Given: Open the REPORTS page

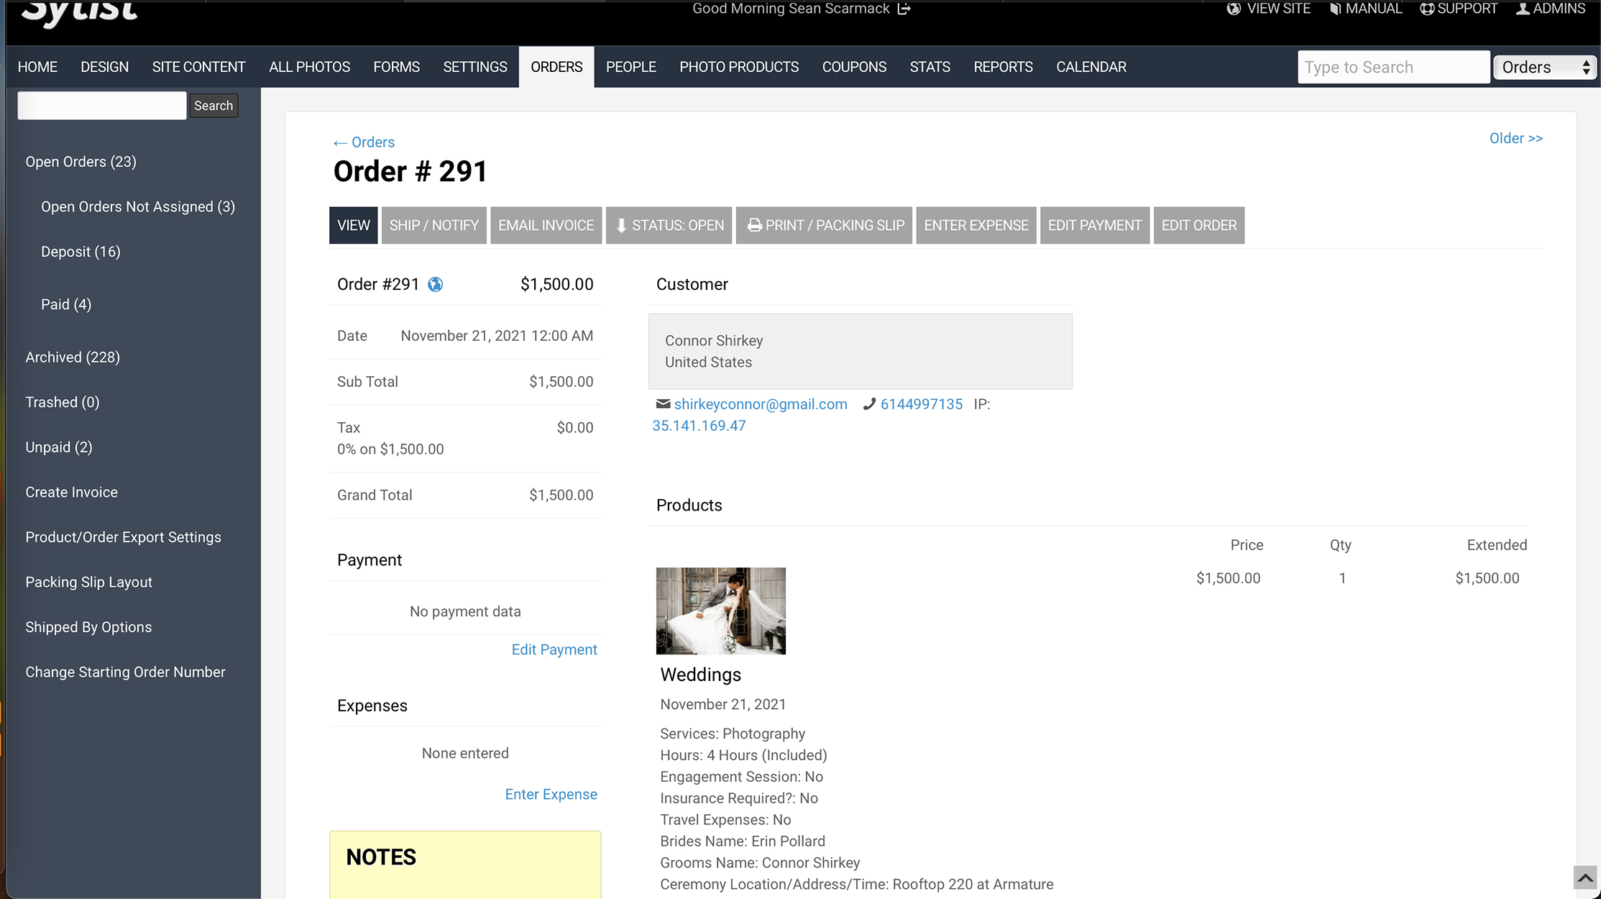Looking at the screenshot, I should coord(1004,67).
